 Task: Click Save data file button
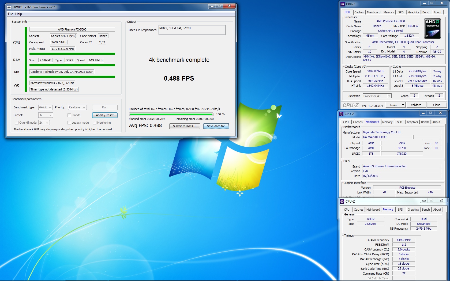(216, 126)
